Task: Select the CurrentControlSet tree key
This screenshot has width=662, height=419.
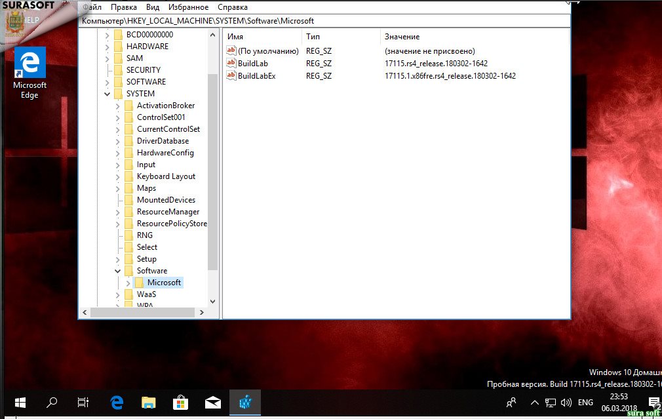Action: pyautogui.click(x=168, y=129)
